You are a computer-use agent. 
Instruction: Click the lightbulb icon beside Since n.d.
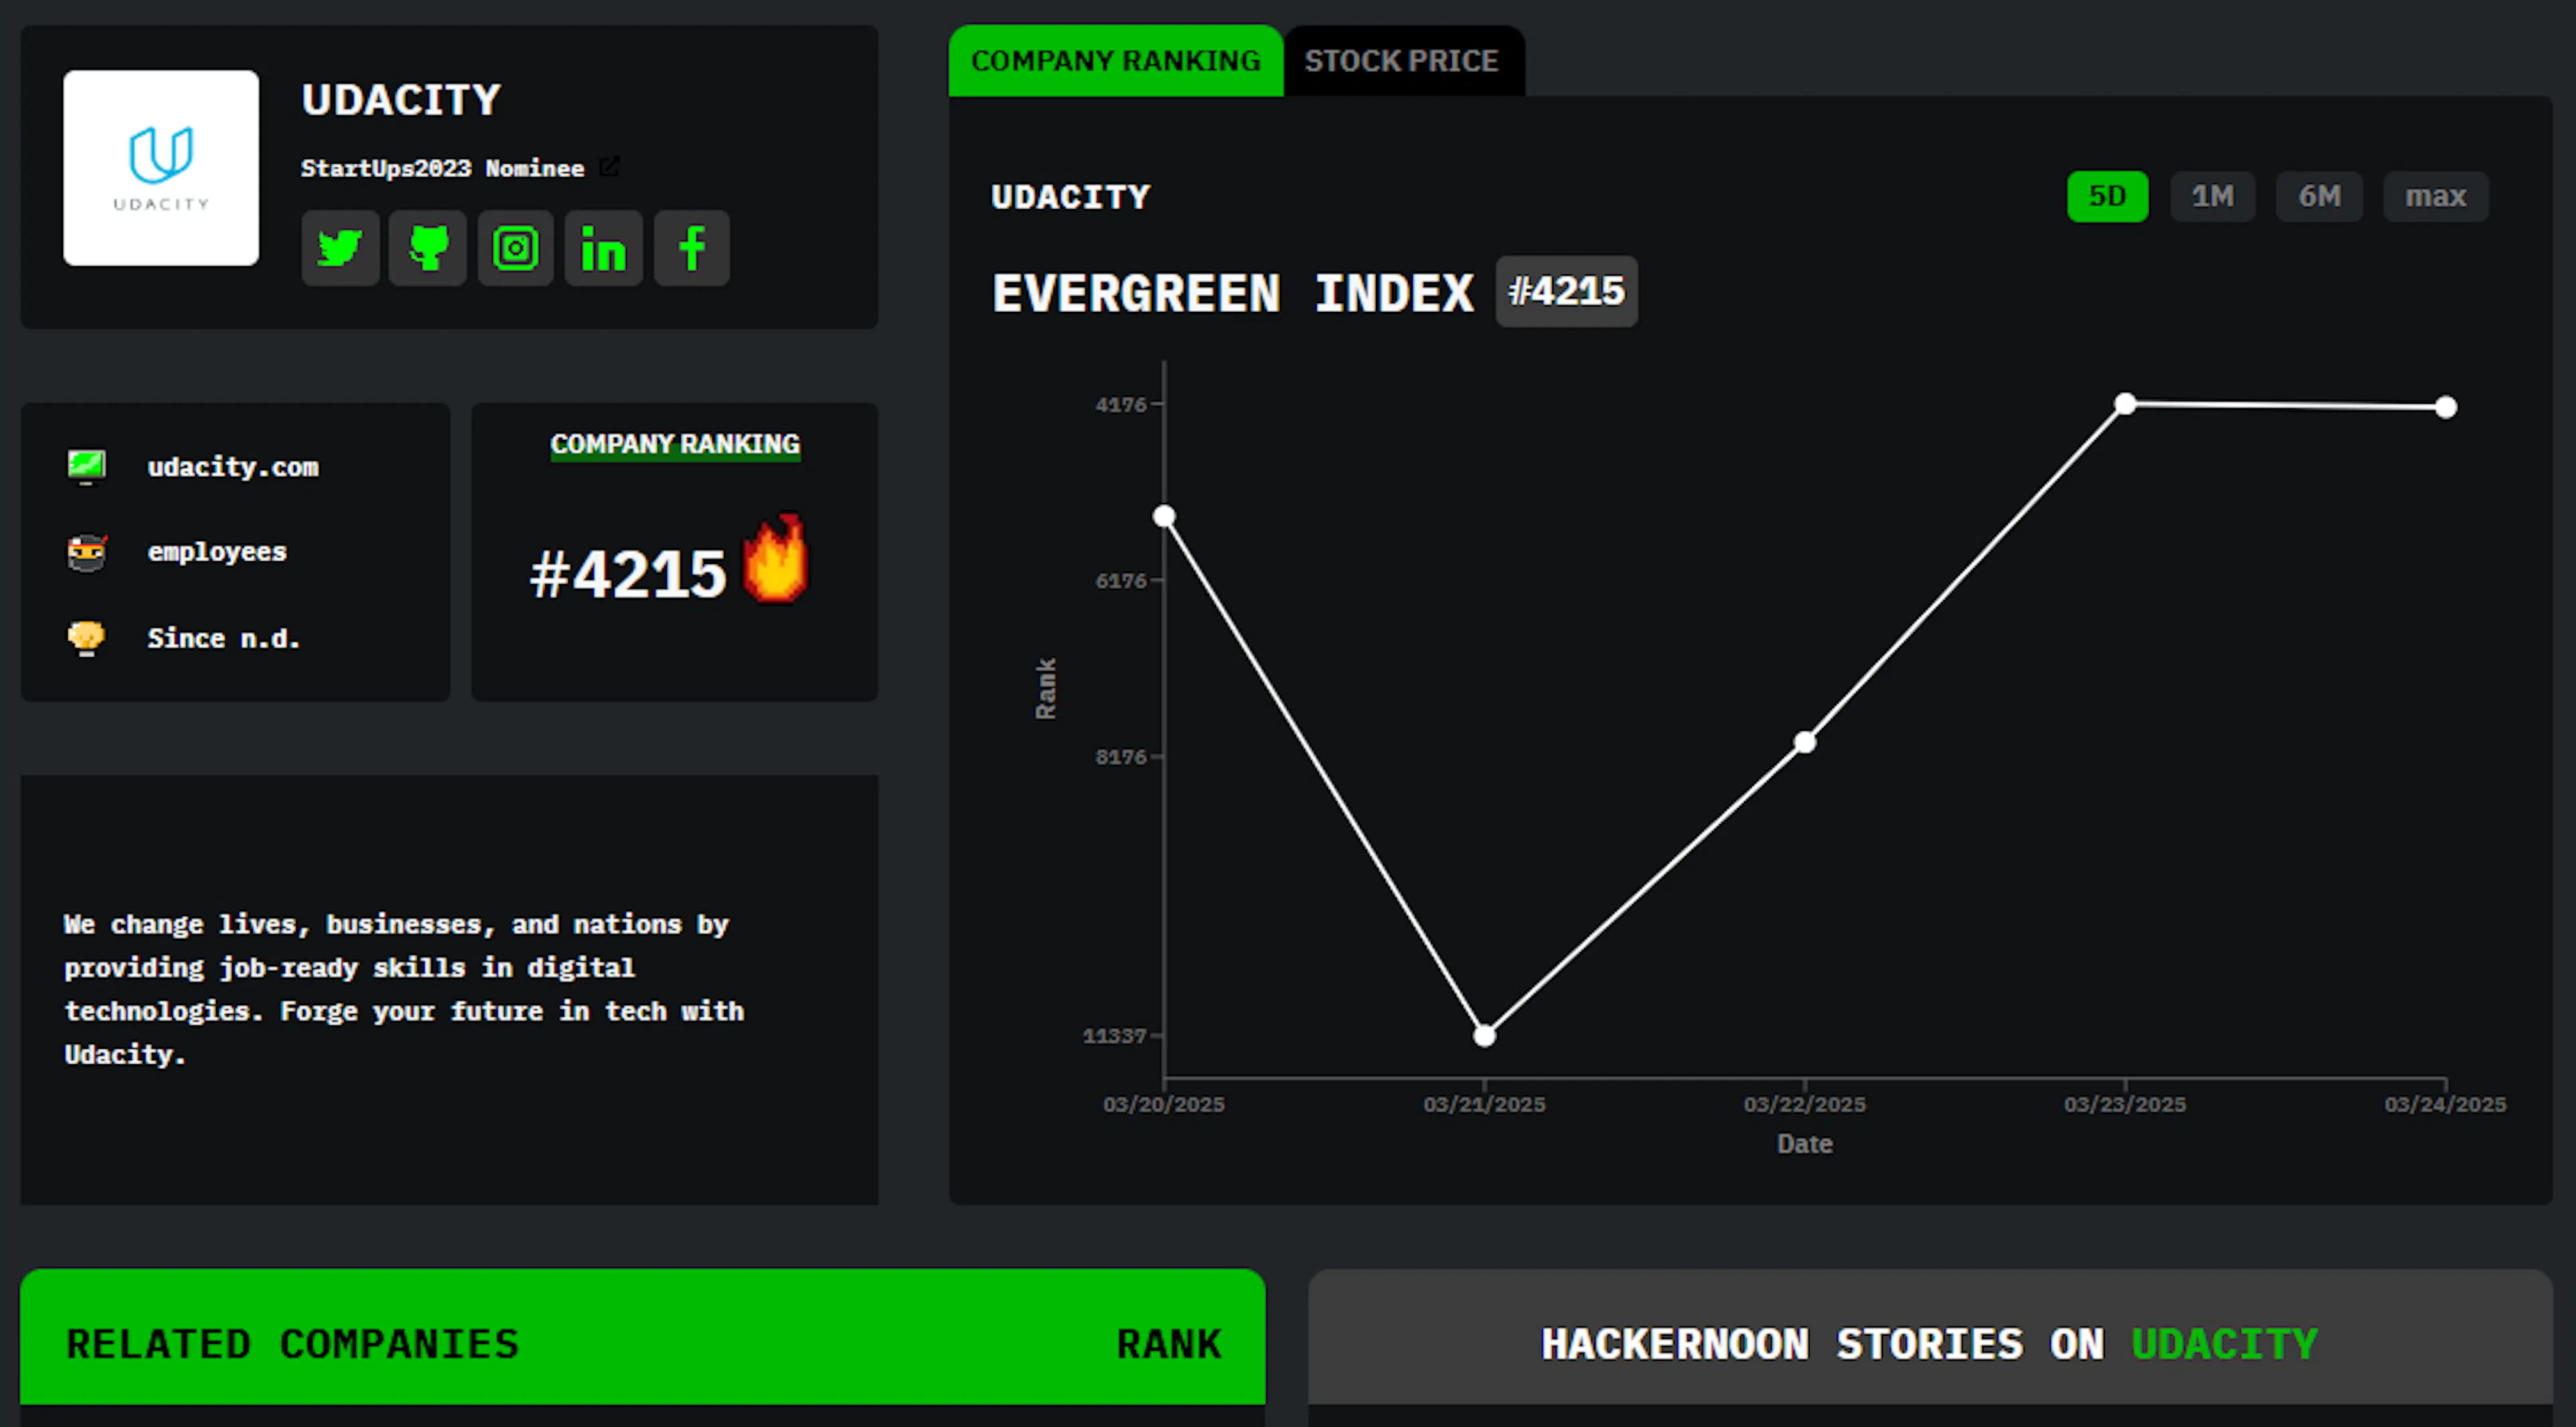click(87, 638)
